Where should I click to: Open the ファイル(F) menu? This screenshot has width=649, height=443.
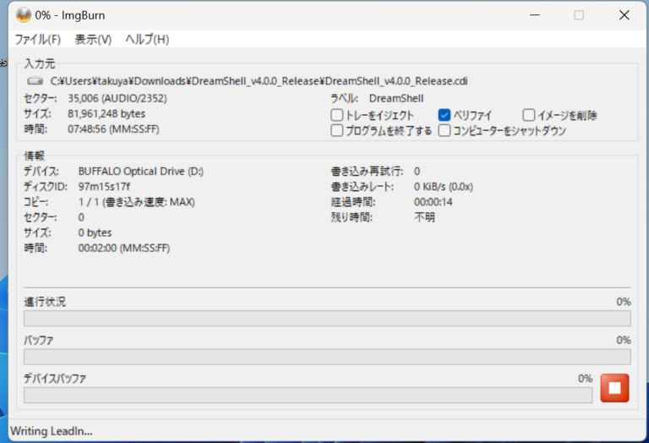point(38,39)
